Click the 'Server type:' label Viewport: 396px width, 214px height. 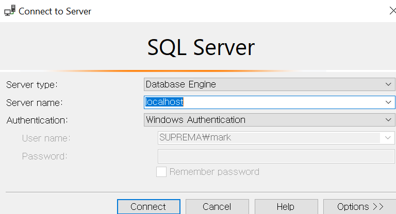[x=32, y=85]
